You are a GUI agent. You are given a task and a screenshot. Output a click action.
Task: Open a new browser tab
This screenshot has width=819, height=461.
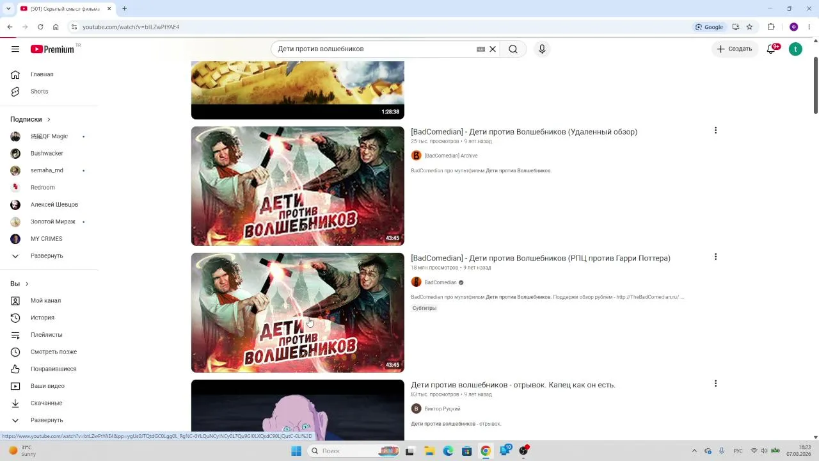click(x=124, y=9)
